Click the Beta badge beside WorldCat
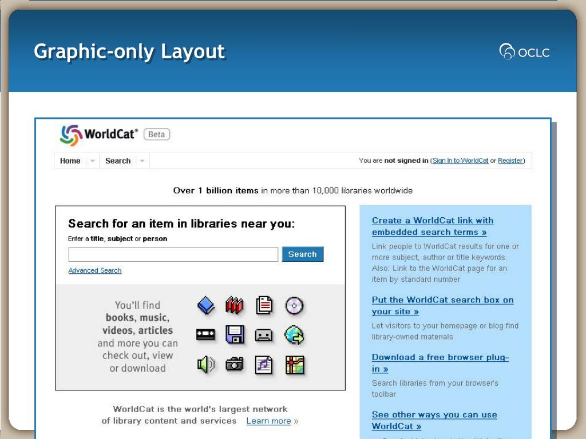 [157, 134]
